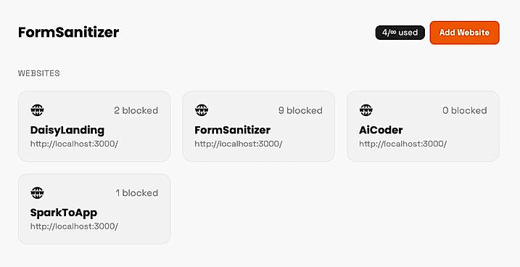This screenshot has height=267, width=520.
Task: View the 1 blocked count
Action: (136, 193)
